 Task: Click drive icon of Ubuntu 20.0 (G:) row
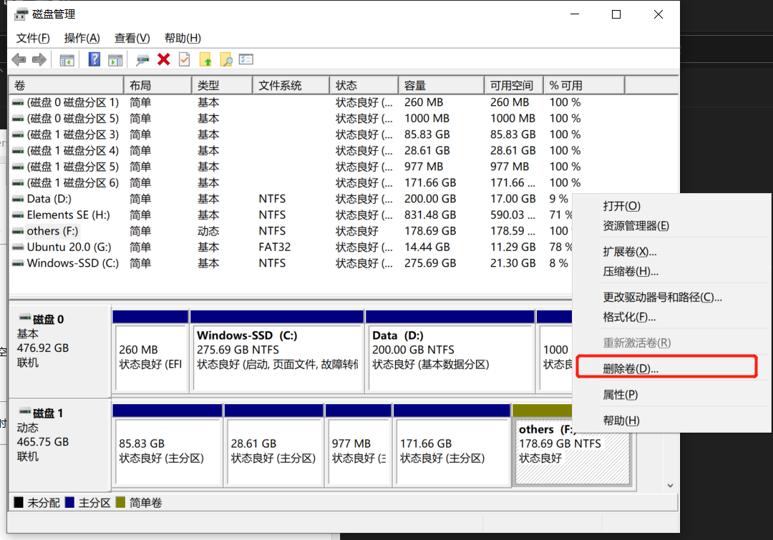click(x=18, y=247)
